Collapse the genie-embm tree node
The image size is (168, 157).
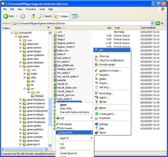(20, 66)
